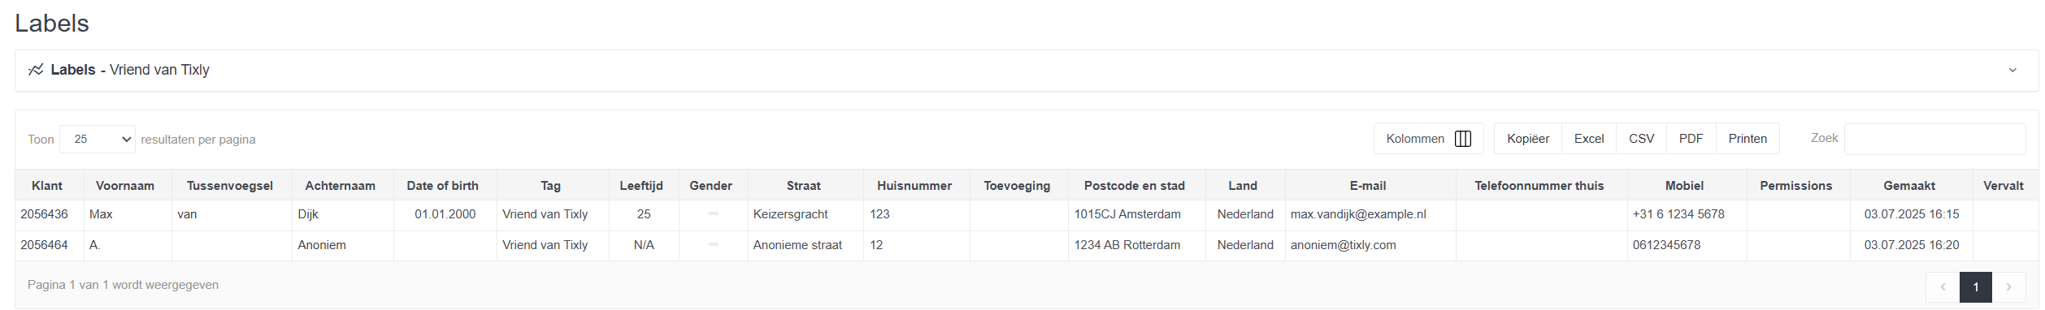Sort by the Leeftijd column header

641,186
